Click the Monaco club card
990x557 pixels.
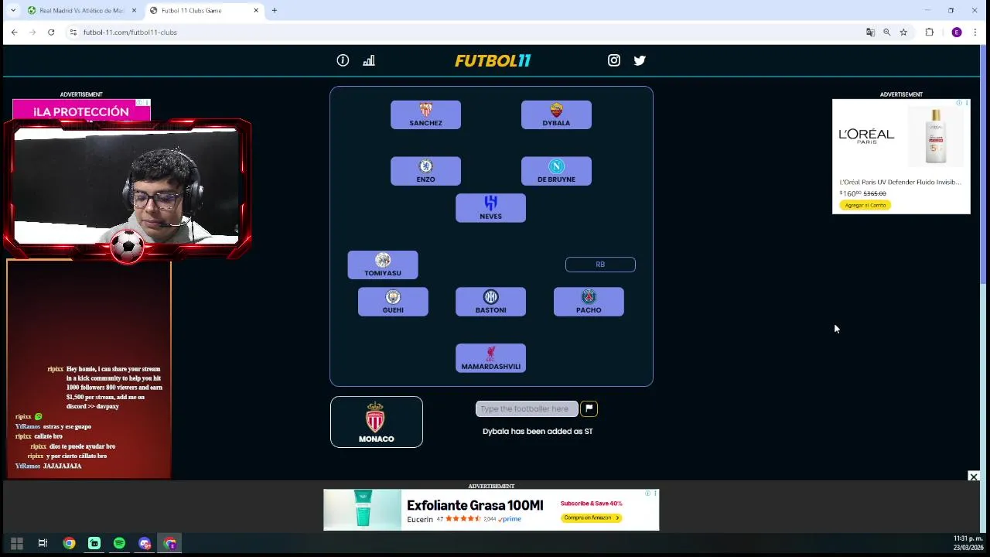tap(377, 422)
